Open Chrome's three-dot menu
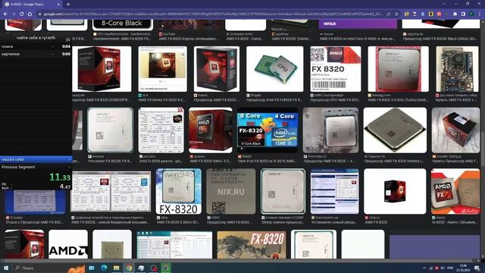The width and height of the screenshot is (485, 273). (480, 14)
